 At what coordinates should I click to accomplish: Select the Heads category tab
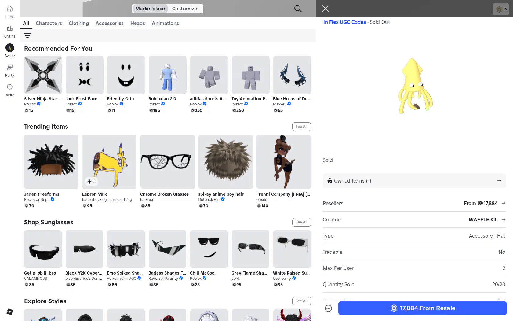click(x=138, y=23)
